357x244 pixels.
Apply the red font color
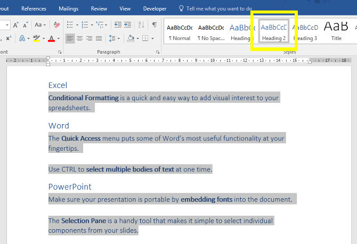(x=52, y=38)
